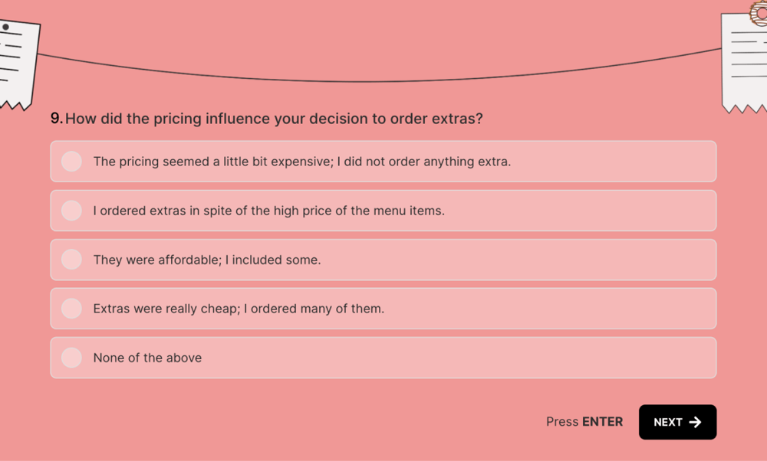The width and height of the screenshot is (767, 461).
Task: Select the 'None of the above' radio circle
Action: click(x=71, y=358)
